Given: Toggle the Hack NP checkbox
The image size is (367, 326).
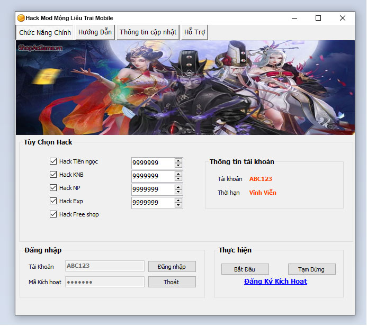Looking at the screenshot, I should pyautogui.click(x=53, y=188).
